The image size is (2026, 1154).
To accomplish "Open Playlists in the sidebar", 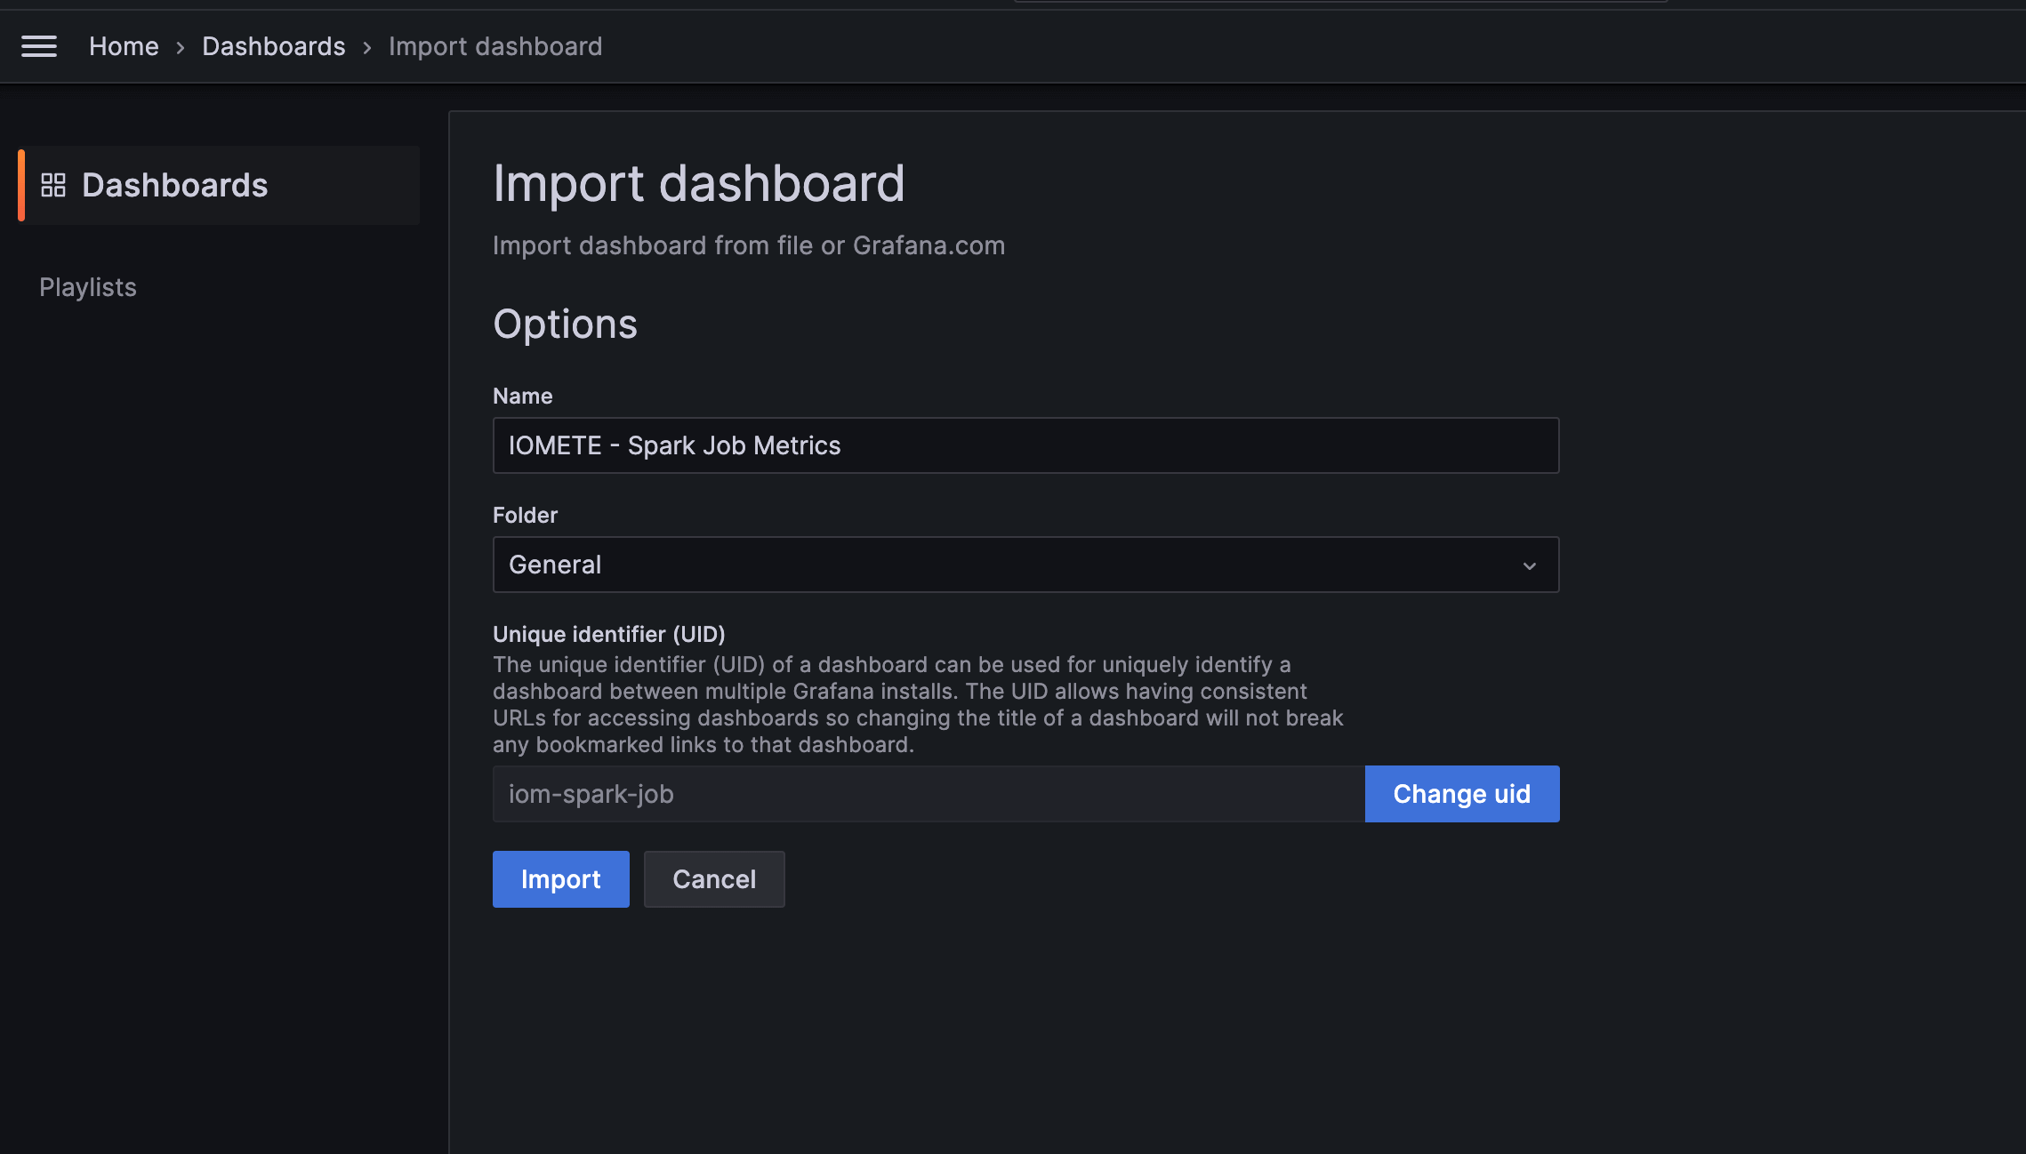I will [88, 287].
